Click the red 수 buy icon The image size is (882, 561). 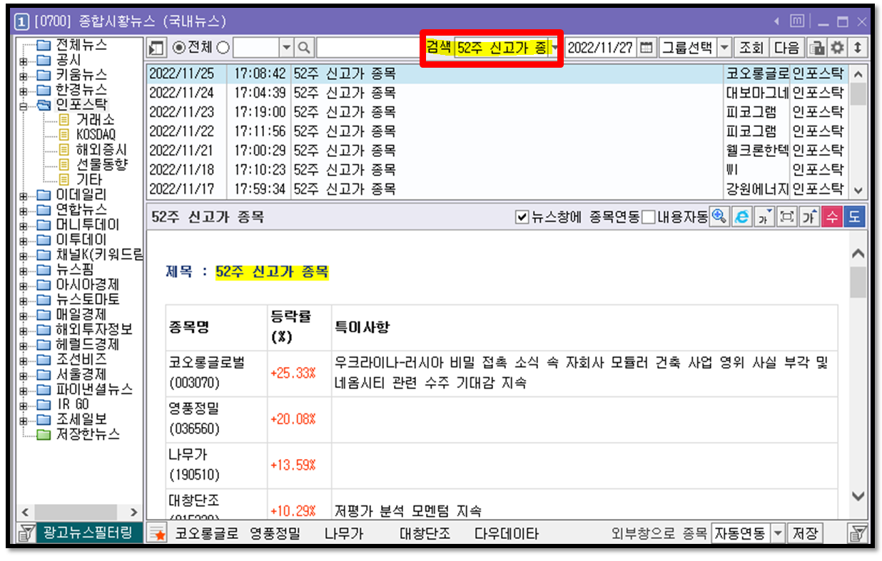831,217
